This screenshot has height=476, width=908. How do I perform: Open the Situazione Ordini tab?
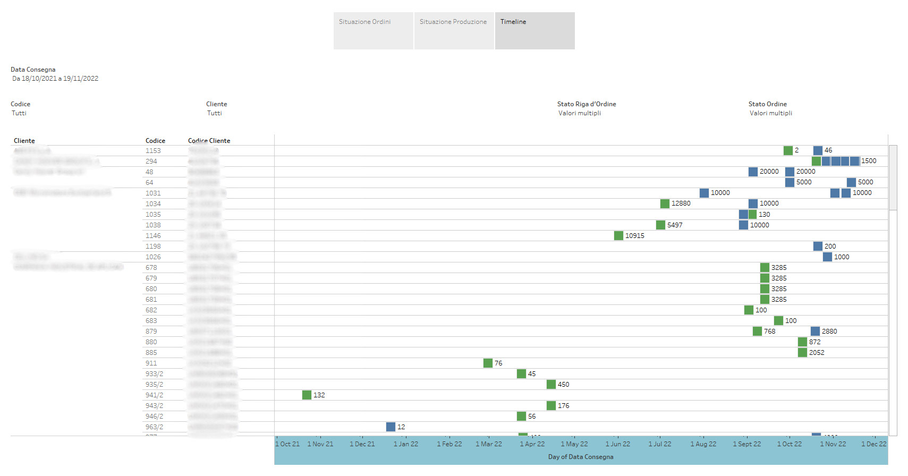pyautogui.click(x=373, y=31)
